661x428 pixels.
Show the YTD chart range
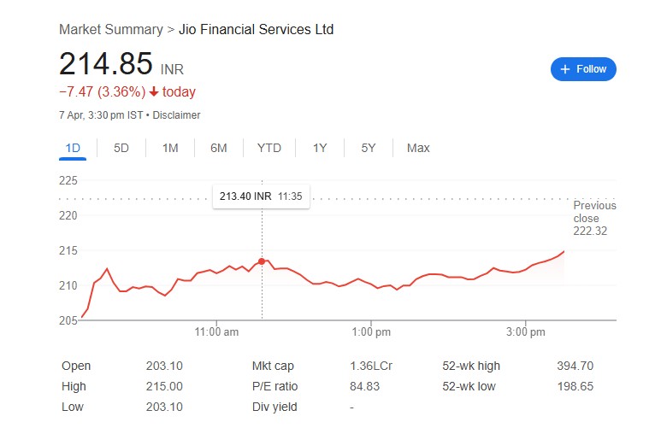[269, 148]
